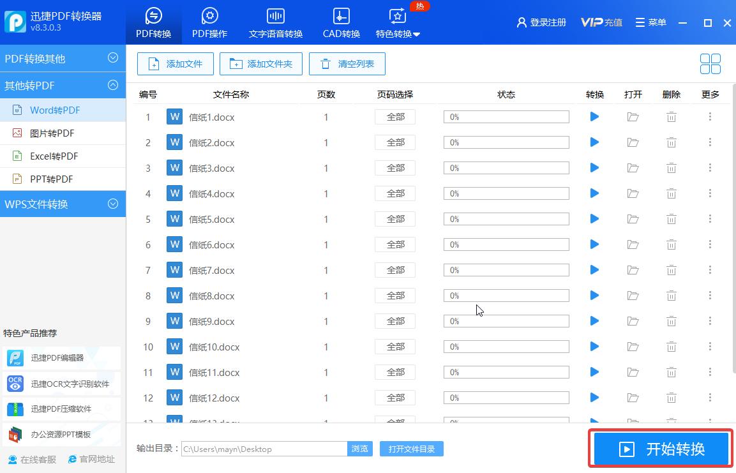
Task: Start converting 信纸1.docx with its play icon
Action: (594, 117)
